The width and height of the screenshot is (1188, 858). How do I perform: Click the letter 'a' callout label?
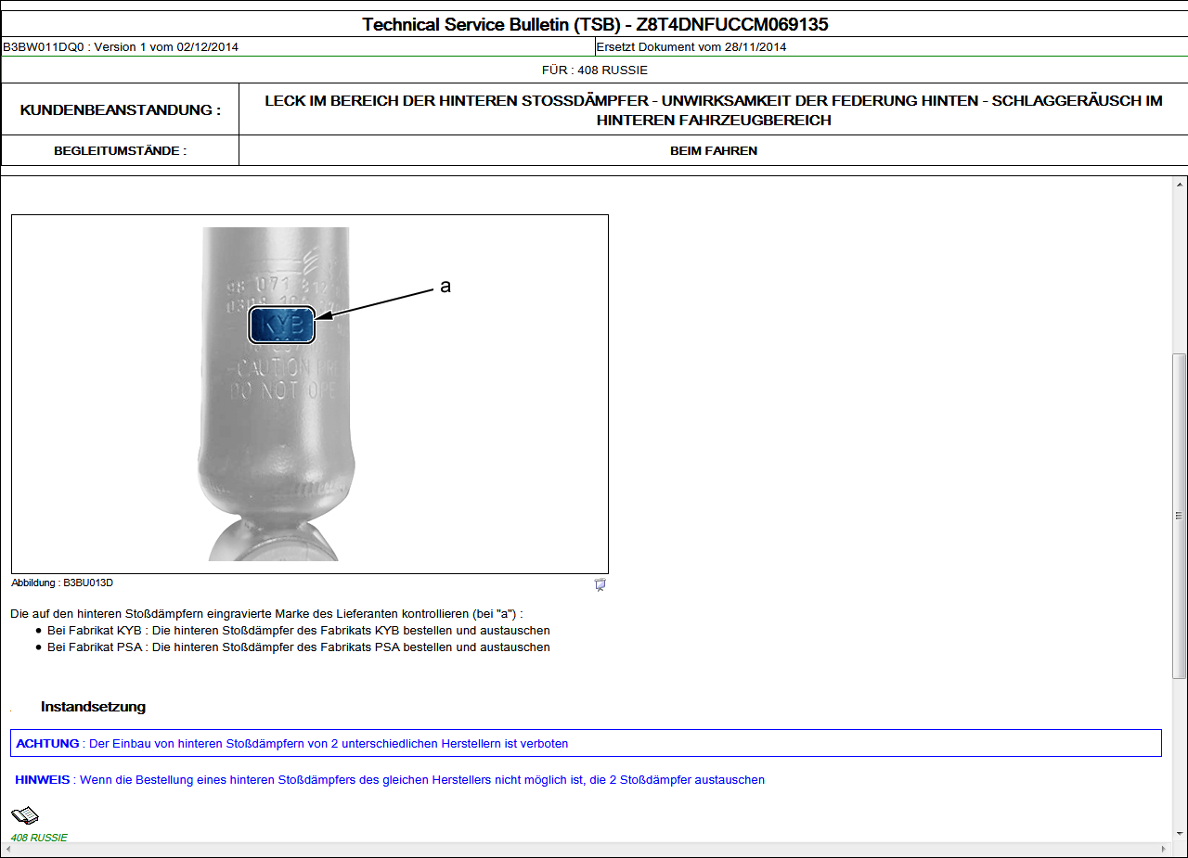coord(445,287)
